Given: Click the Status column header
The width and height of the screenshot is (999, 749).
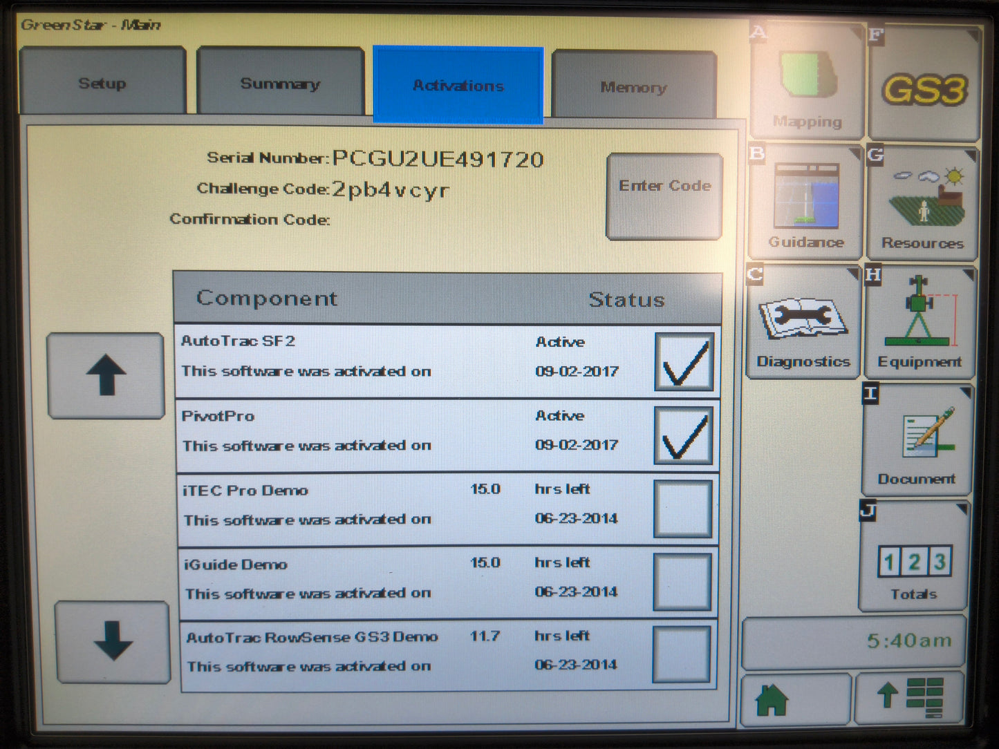Looking at the screenshot, I should (x=626, y=300).
